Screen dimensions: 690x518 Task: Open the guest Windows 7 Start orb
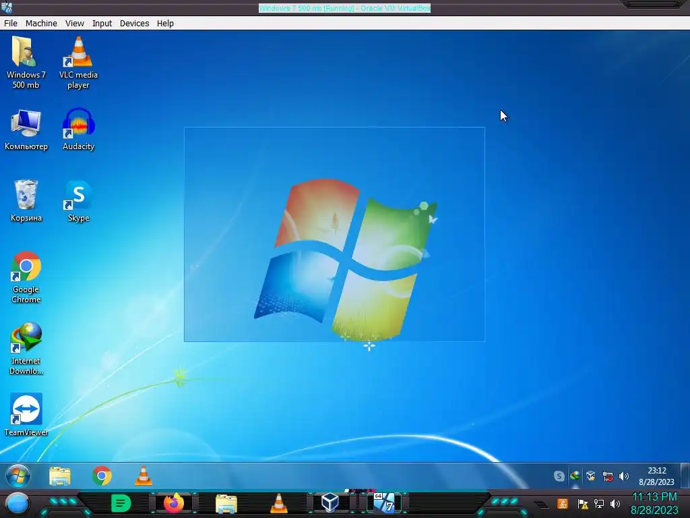pos(18,476)
